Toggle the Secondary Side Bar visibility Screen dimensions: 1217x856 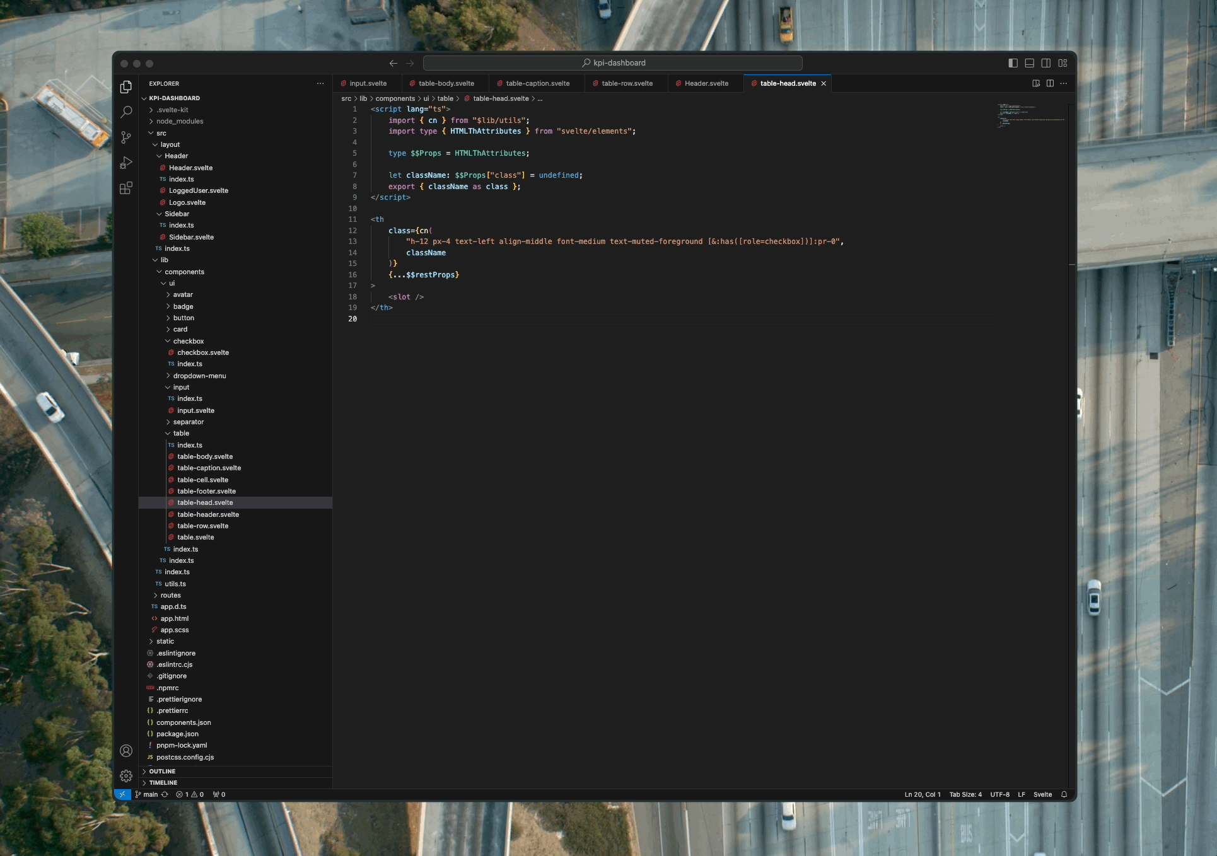pyautogui.click(x=1046, y=62)
